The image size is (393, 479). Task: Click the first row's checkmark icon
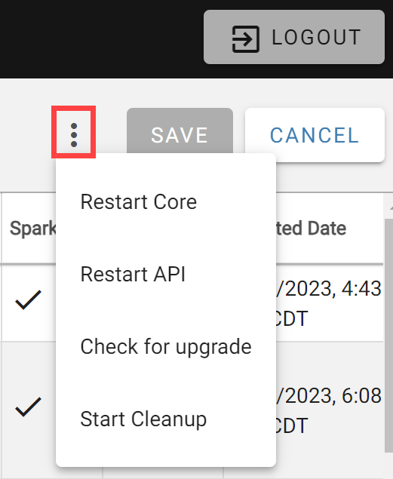pos(28,299)
